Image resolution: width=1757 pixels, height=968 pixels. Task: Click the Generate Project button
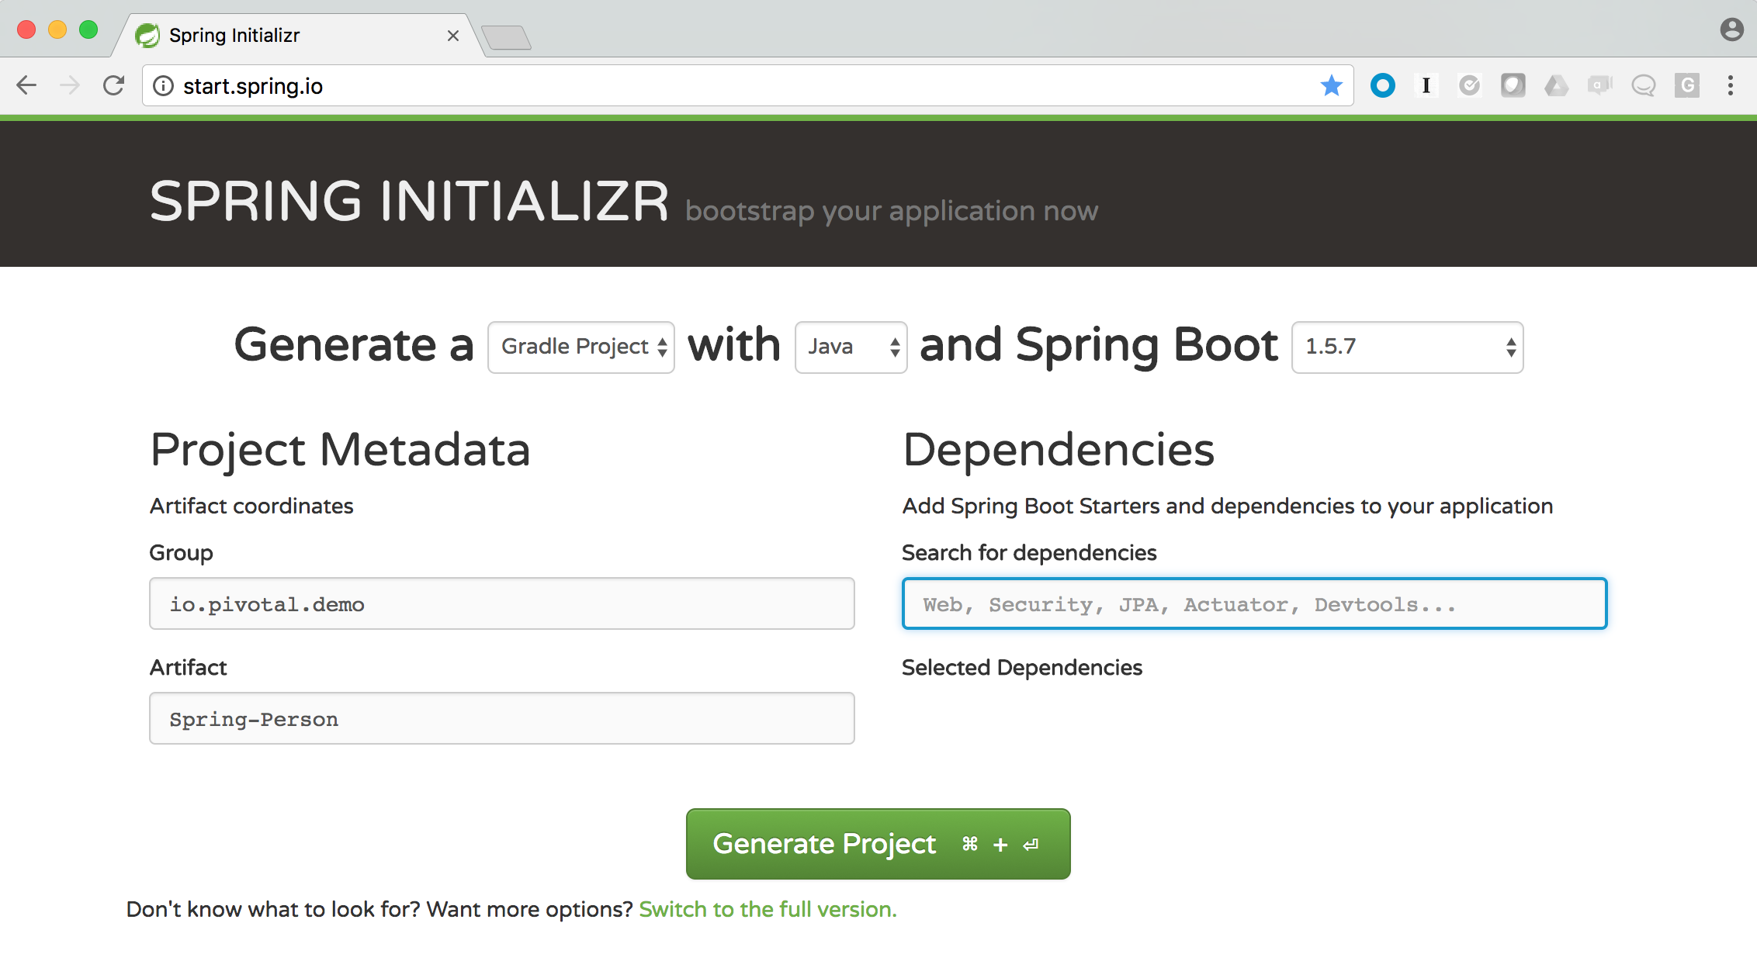point(878,844)
